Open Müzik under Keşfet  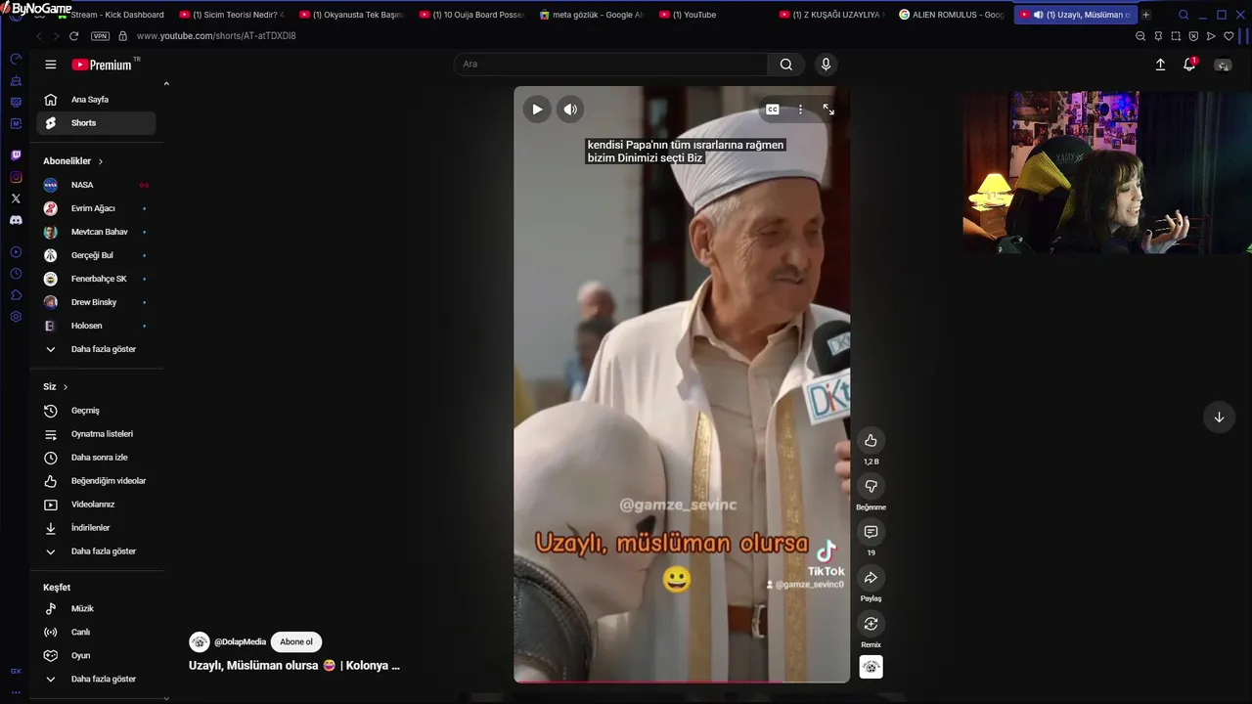[x=96, y=609]
